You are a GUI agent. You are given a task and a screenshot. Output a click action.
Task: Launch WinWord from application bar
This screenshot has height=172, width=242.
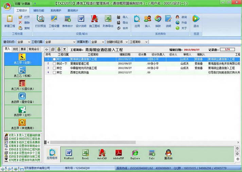(69, 153)
